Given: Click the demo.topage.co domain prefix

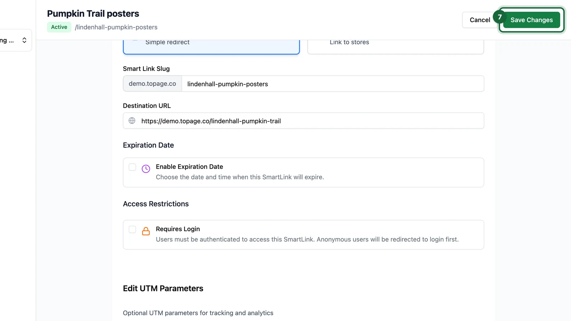Looking at the screenshot, I should point(152,84).
